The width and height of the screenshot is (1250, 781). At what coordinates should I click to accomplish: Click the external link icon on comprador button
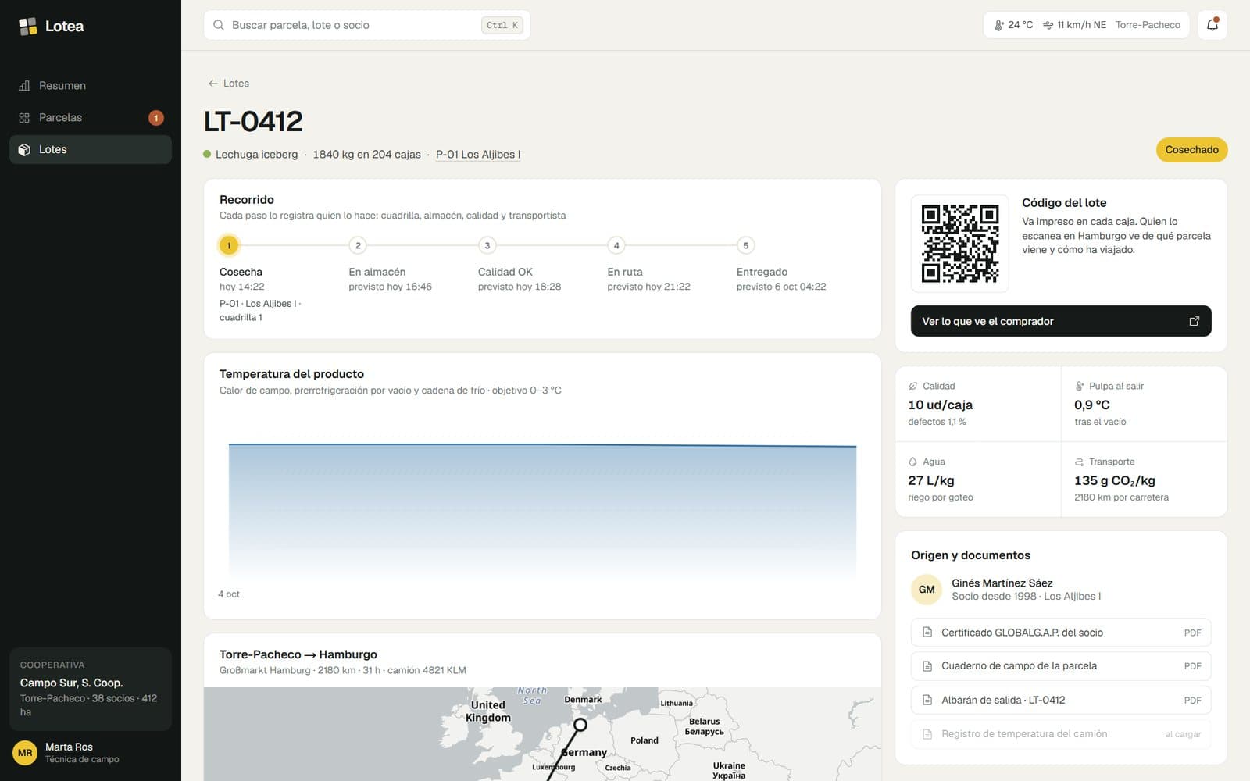pos(1194,321)
